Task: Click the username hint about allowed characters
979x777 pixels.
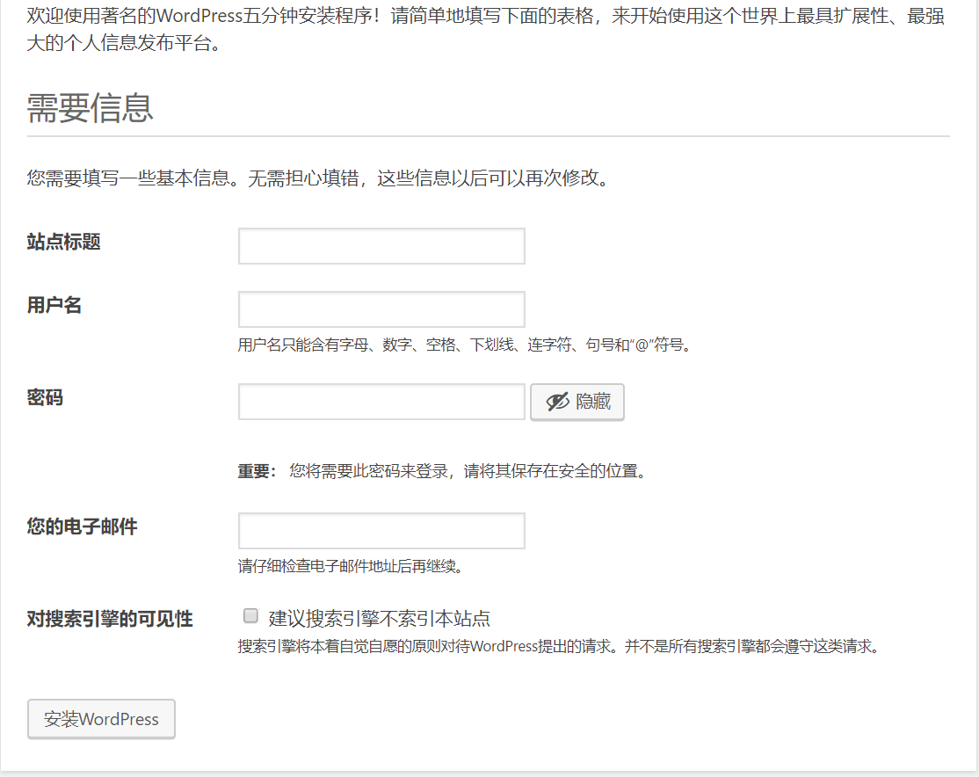Action: [466, 345]
